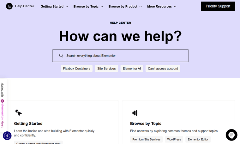Expand the Browse by Product chevron

coord(141,7)
